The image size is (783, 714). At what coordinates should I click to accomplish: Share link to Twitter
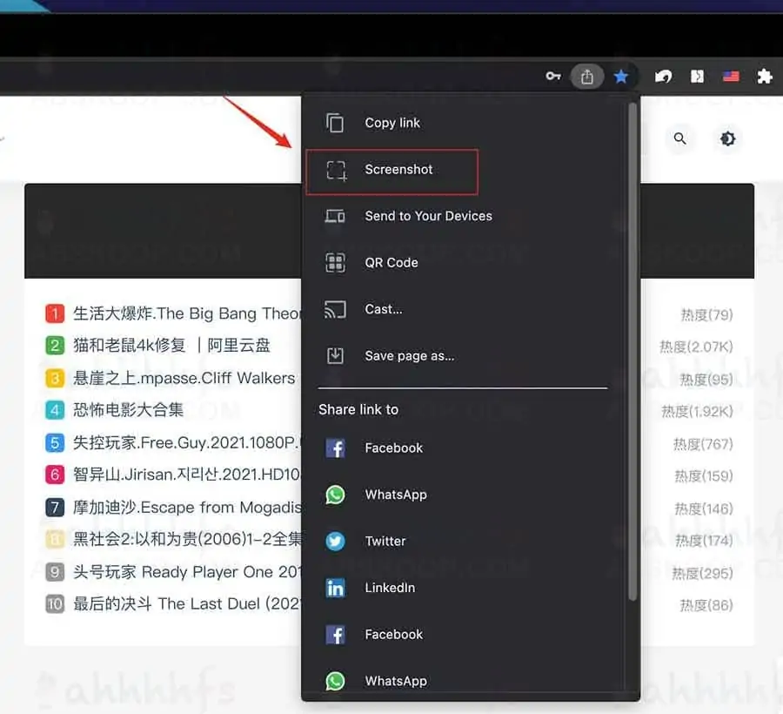click(385, 541)
